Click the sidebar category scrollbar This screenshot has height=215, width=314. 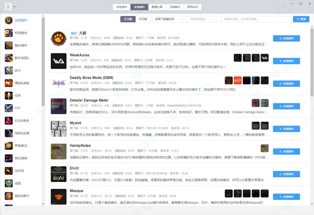[43, 62]
